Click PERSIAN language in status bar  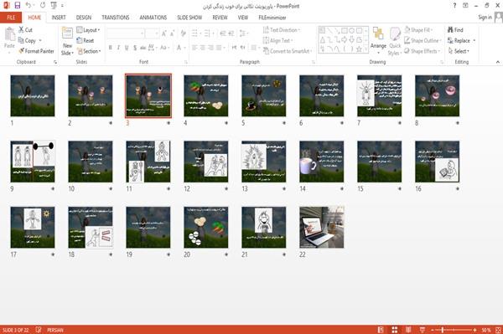pos(55,330)
